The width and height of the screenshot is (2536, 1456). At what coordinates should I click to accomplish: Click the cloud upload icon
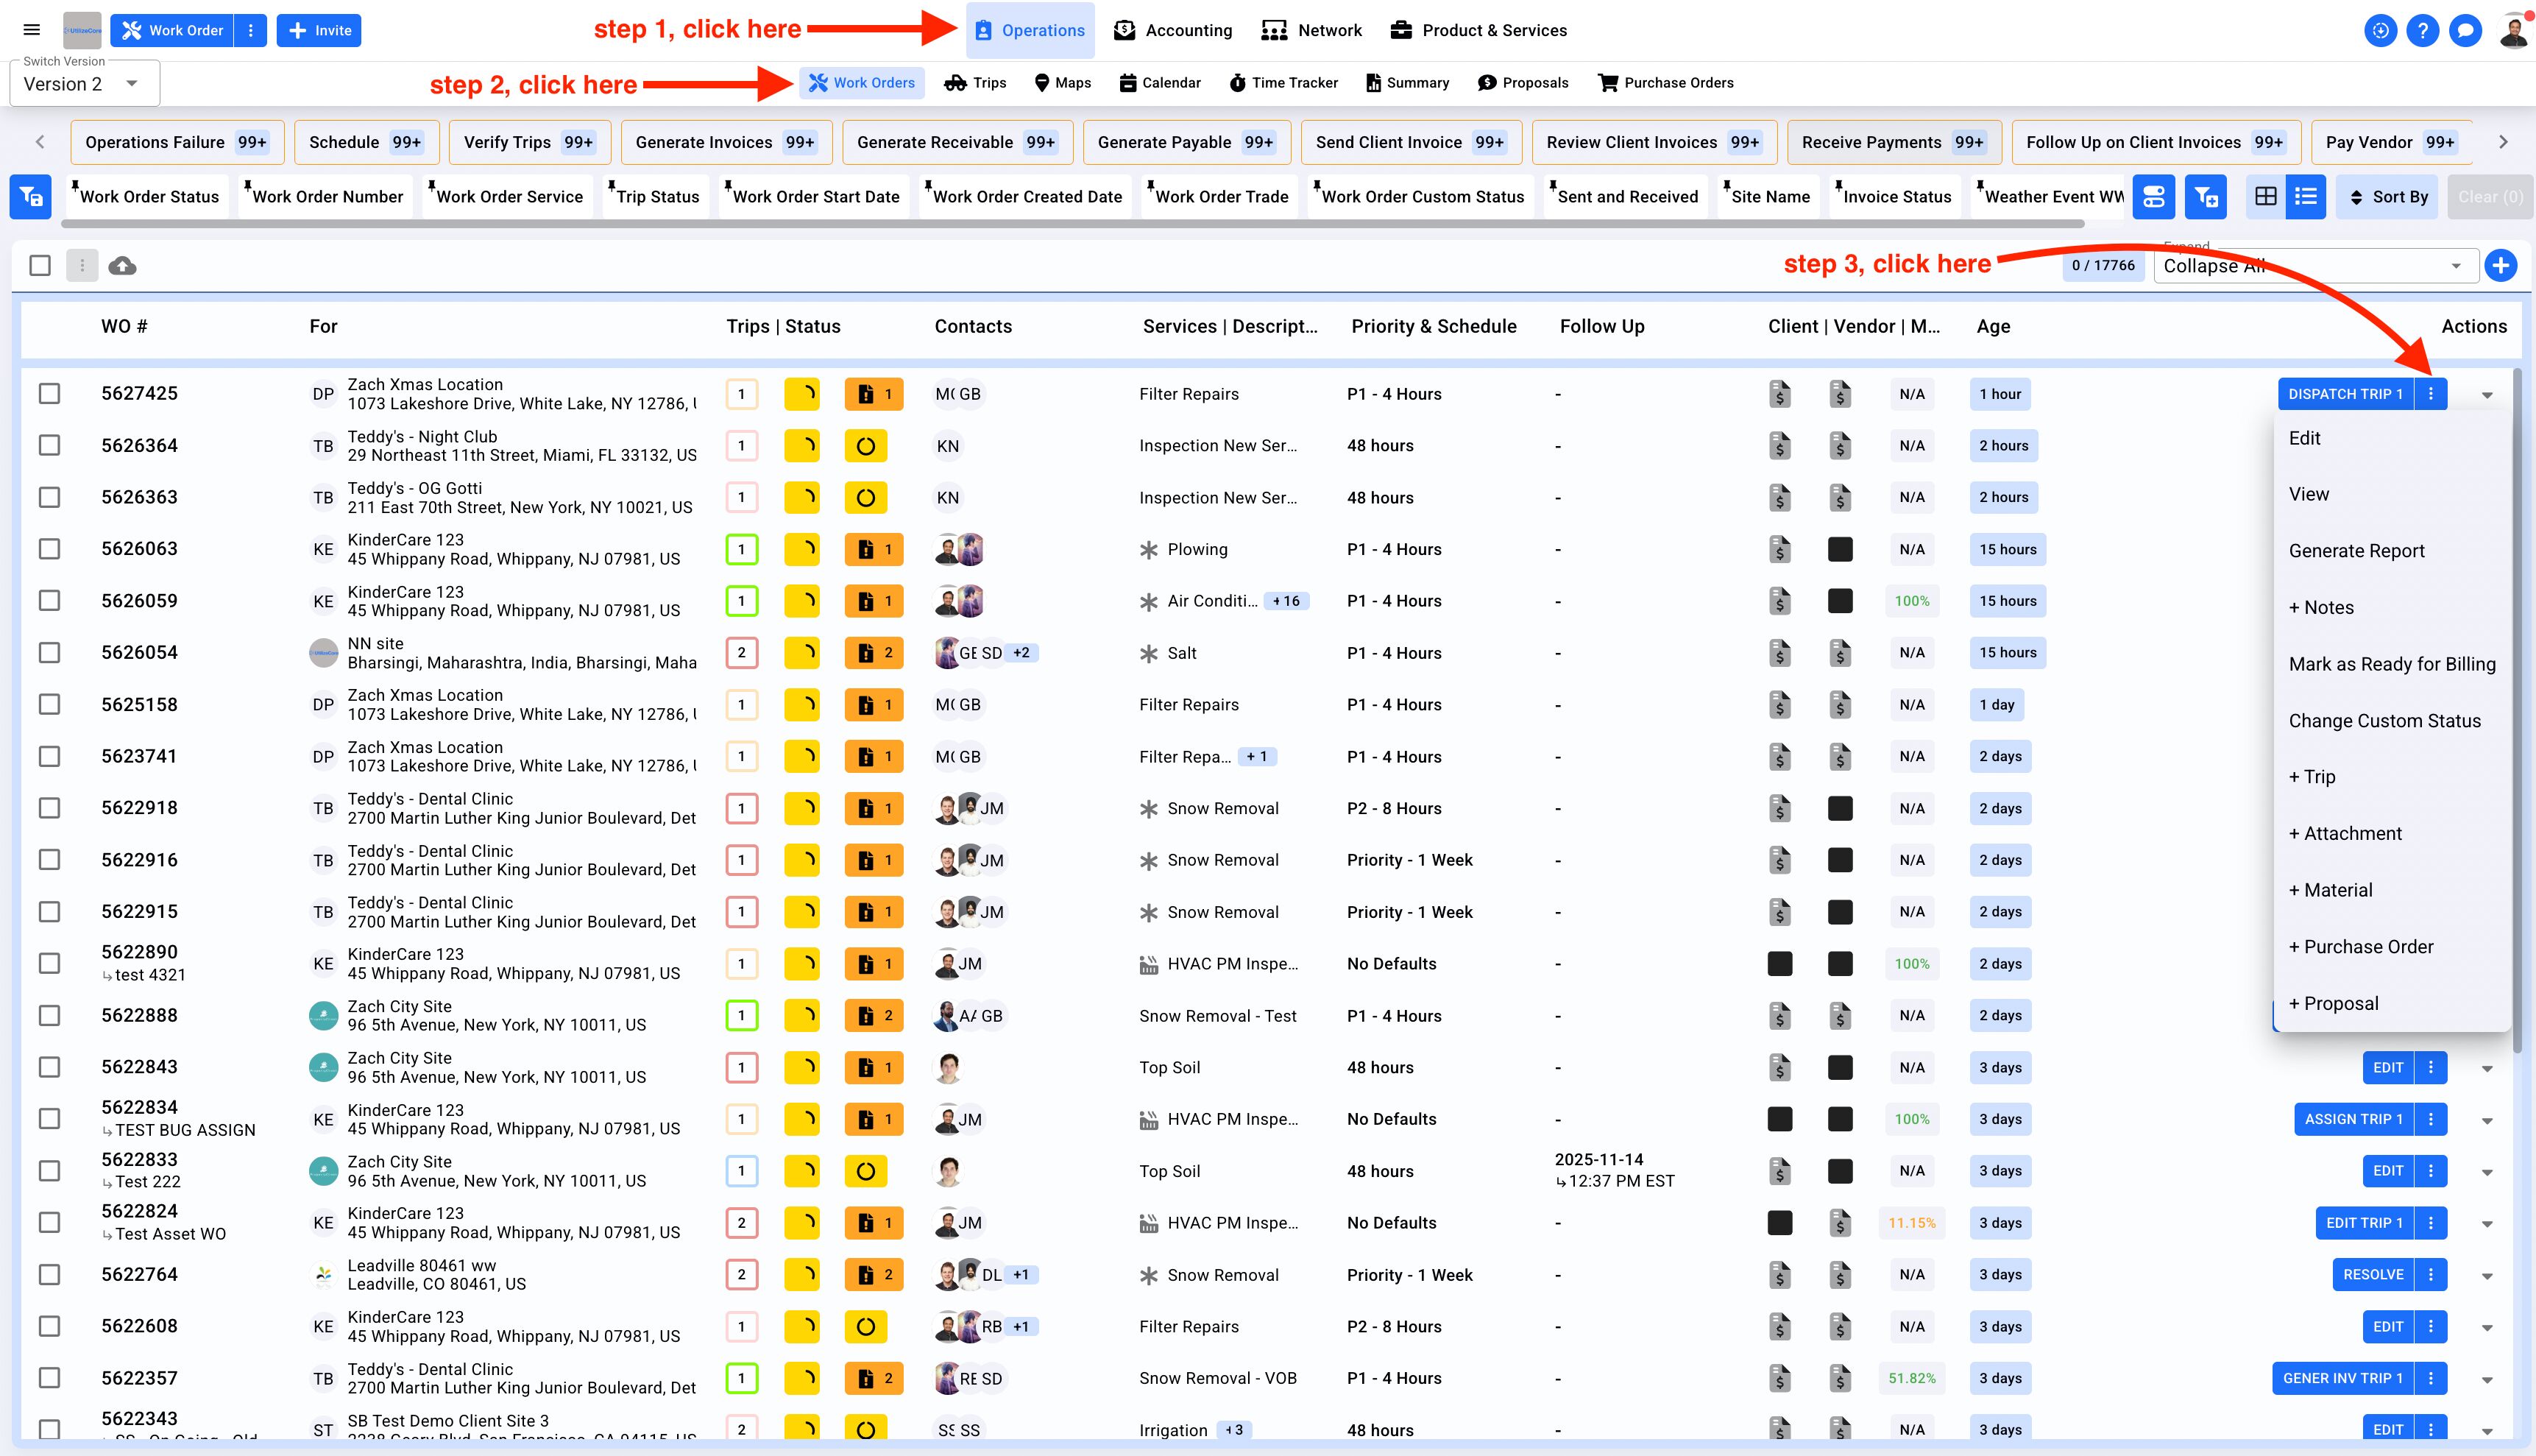[x=122, y=265]
